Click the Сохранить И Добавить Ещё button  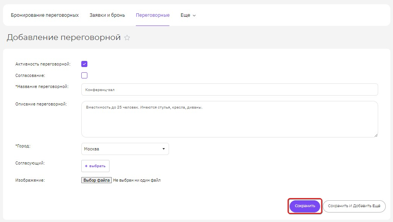tap(354, 206)
